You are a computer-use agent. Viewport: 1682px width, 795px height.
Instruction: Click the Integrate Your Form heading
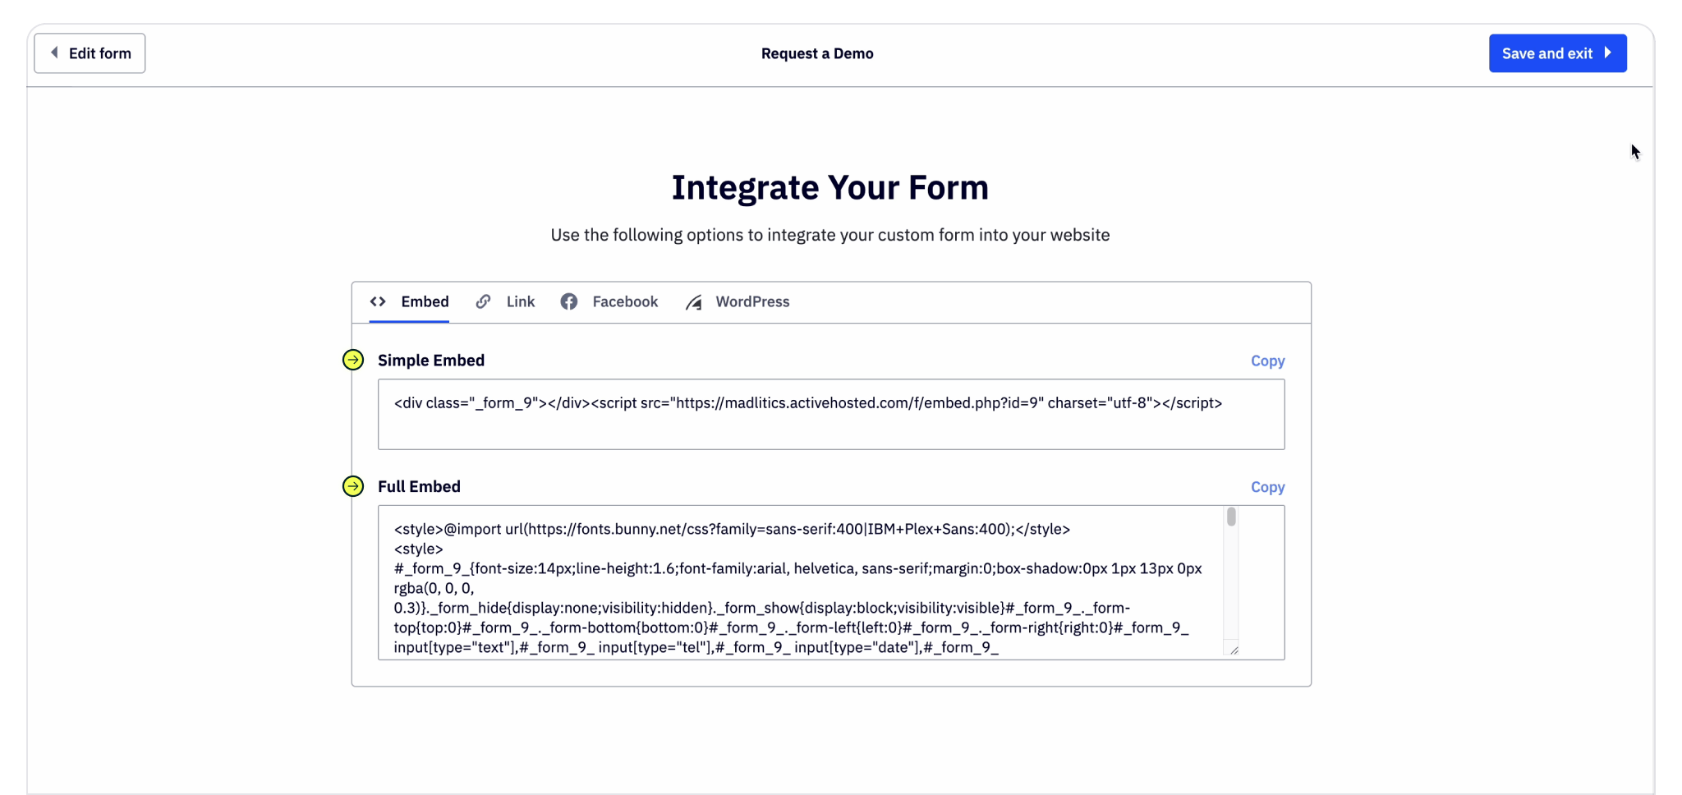pyautogui.click(x=830, y=187)
